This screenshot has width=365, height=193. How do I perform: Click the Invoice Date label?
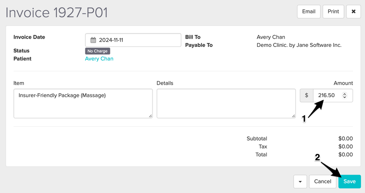coord(29,37)
